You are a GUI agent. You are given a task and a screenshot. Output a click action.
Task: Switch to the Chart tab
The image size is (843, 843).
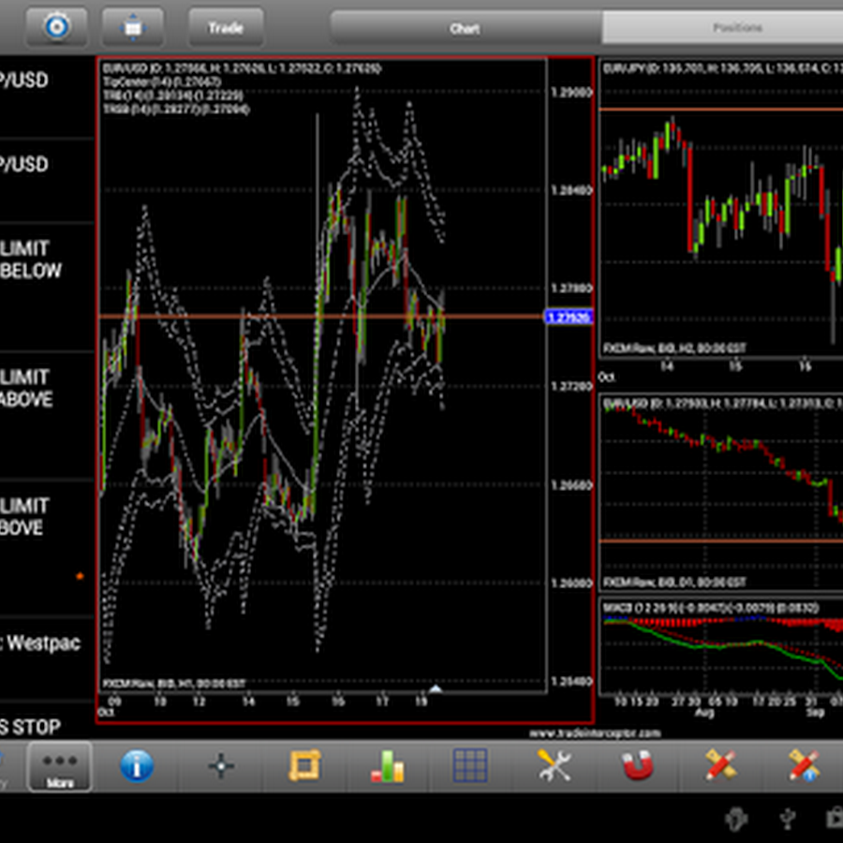465,28
